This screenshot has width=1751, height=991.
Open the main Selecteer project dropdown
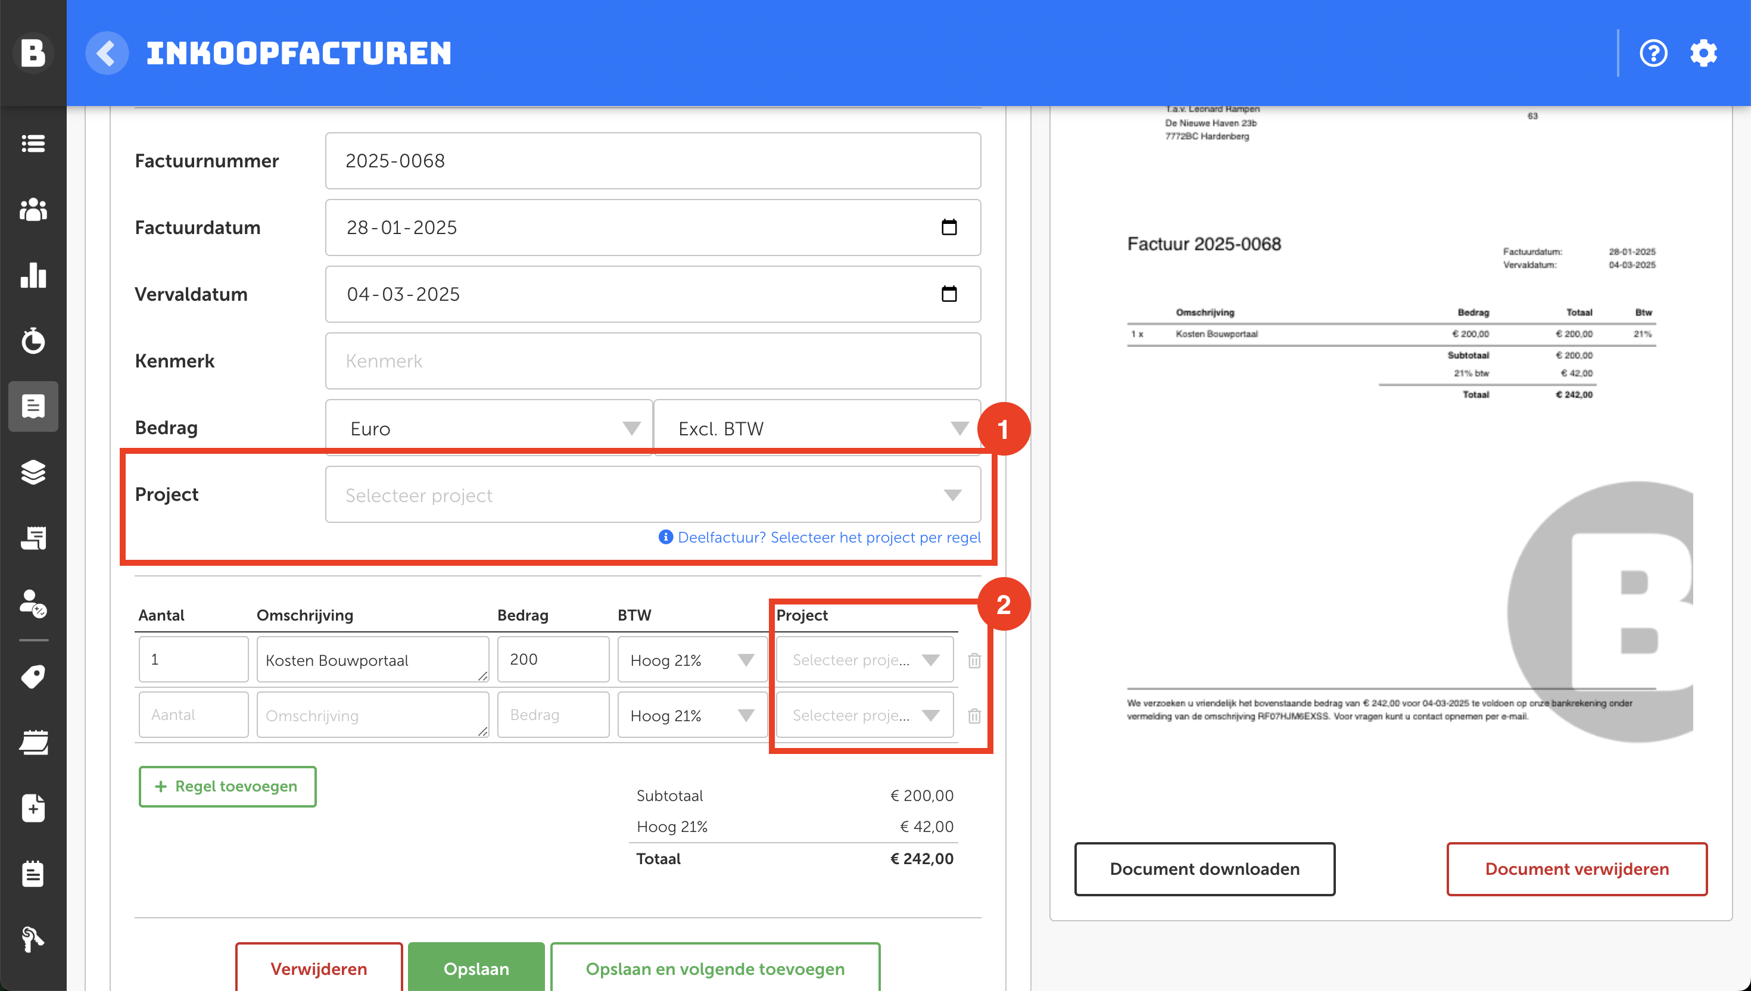point(652,495)
